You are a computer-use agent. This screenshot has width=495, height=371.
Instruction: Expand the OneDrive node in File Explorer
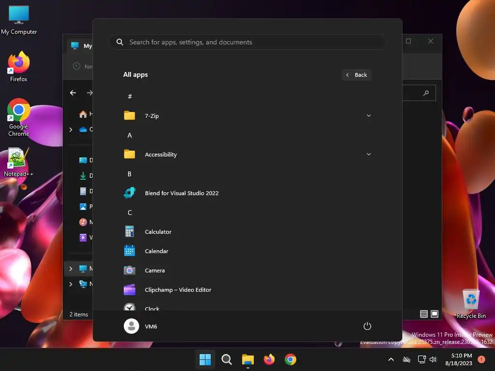point(71,129)
